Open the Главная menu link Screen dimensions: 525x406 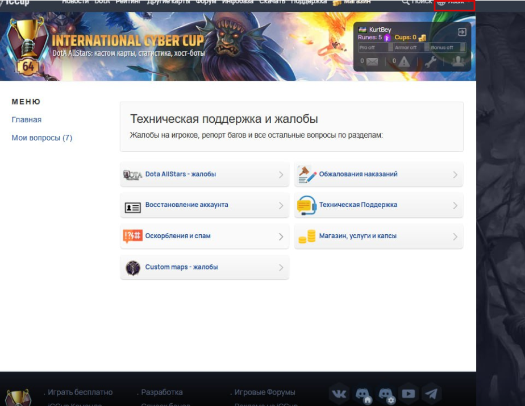(27, 119)
